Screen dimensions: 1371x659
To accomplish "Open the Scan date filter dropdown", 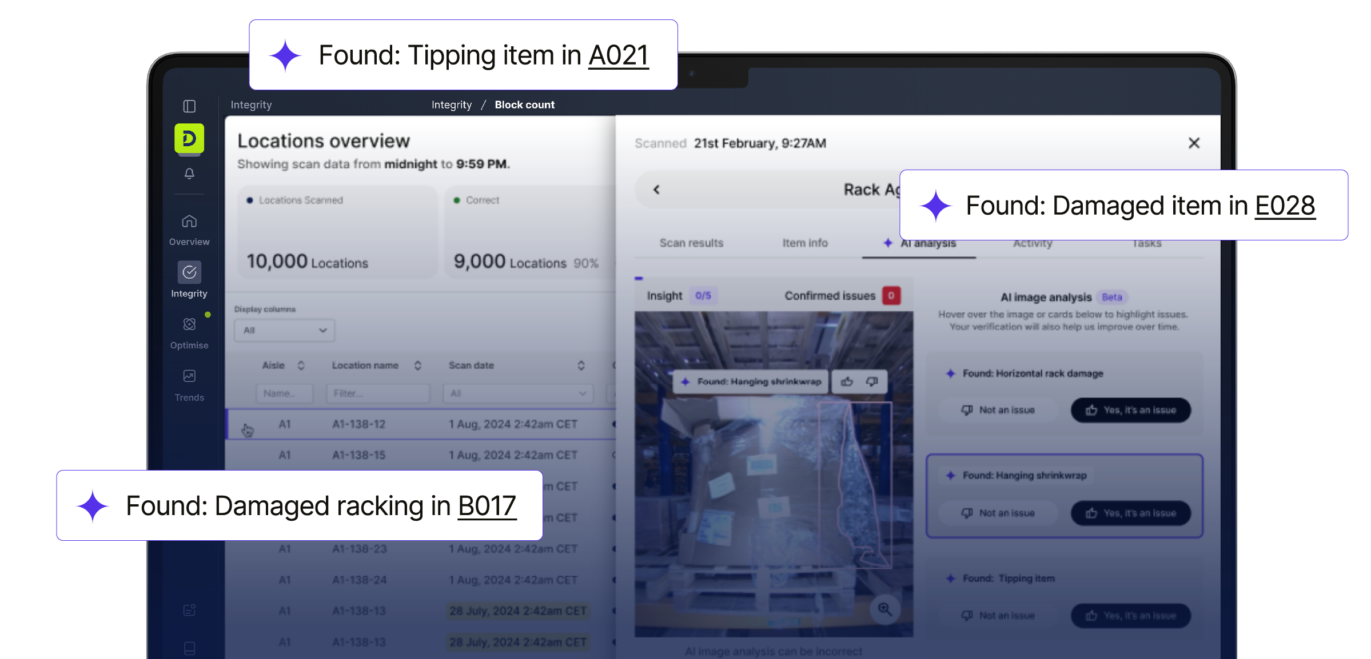I will (x=517, y=393).
